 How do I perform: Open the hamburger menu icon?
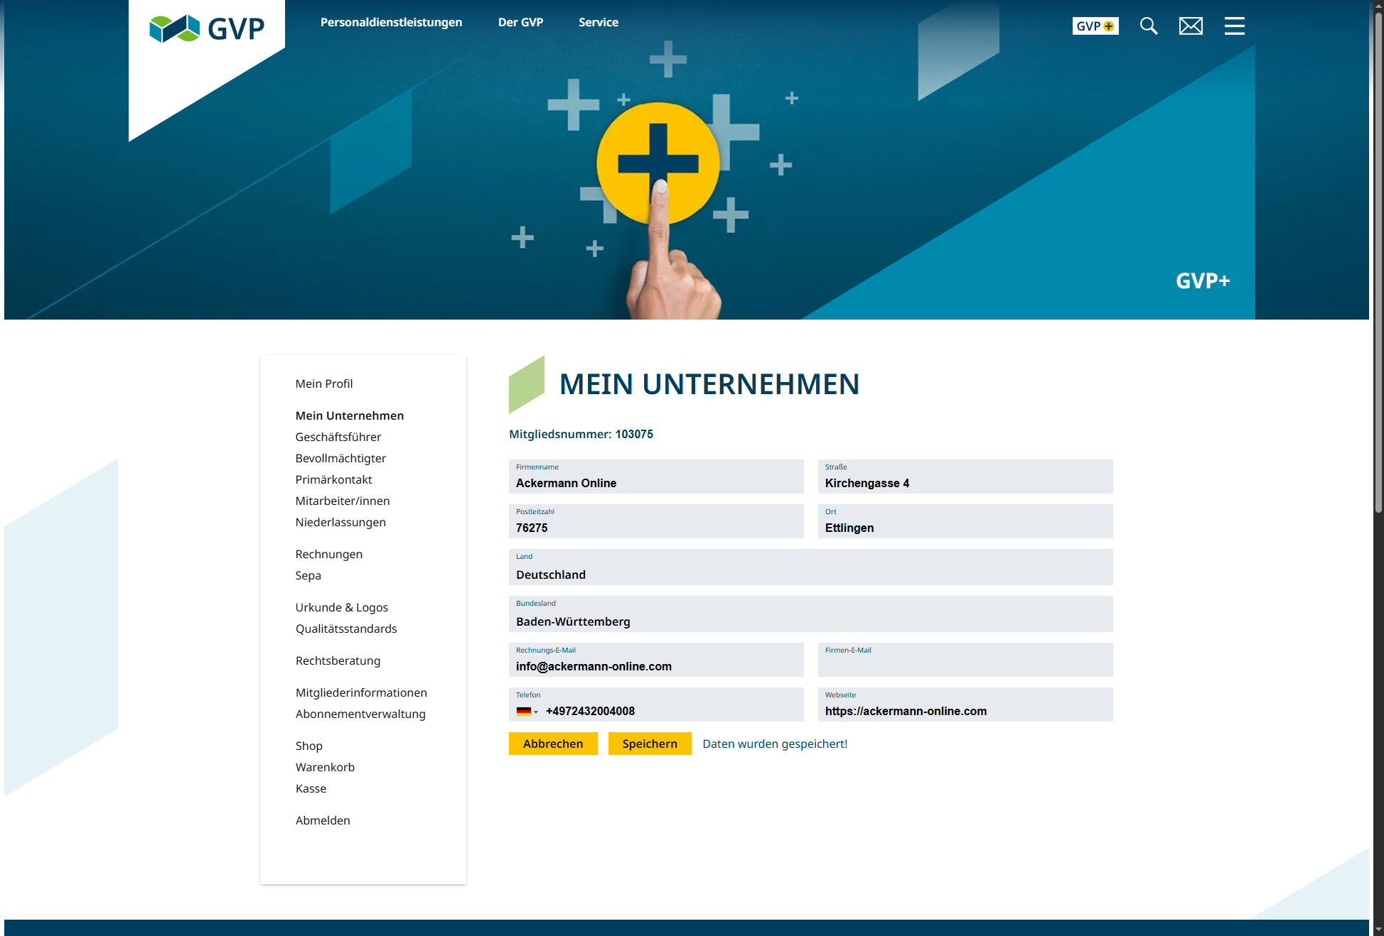pyautogui.click(x=1235, y=26)
